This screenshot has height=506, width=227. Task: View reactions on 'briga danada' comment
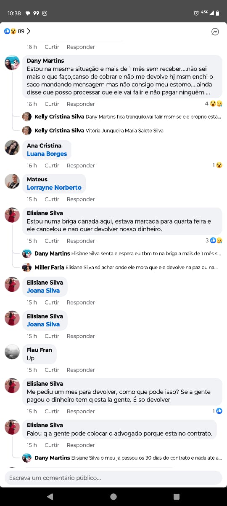click(214, 241)
